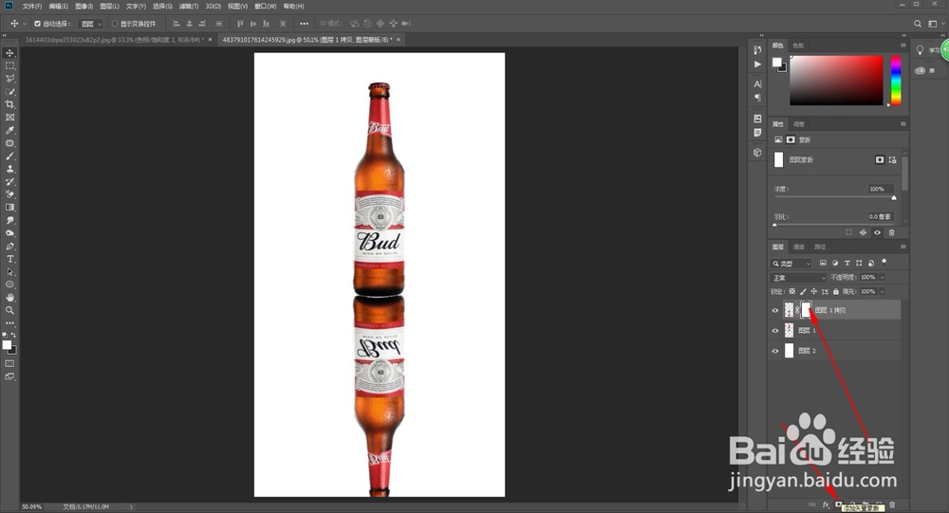Screen dimensions: 949x513
Task: Toggle the layer filter on/off switch
Action: pos(884,263)
